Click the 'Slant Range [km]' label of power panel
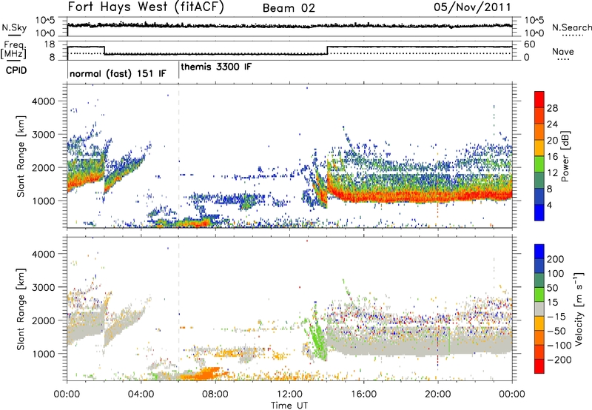This screenshot has width=592, height=410. pos(21,156)
